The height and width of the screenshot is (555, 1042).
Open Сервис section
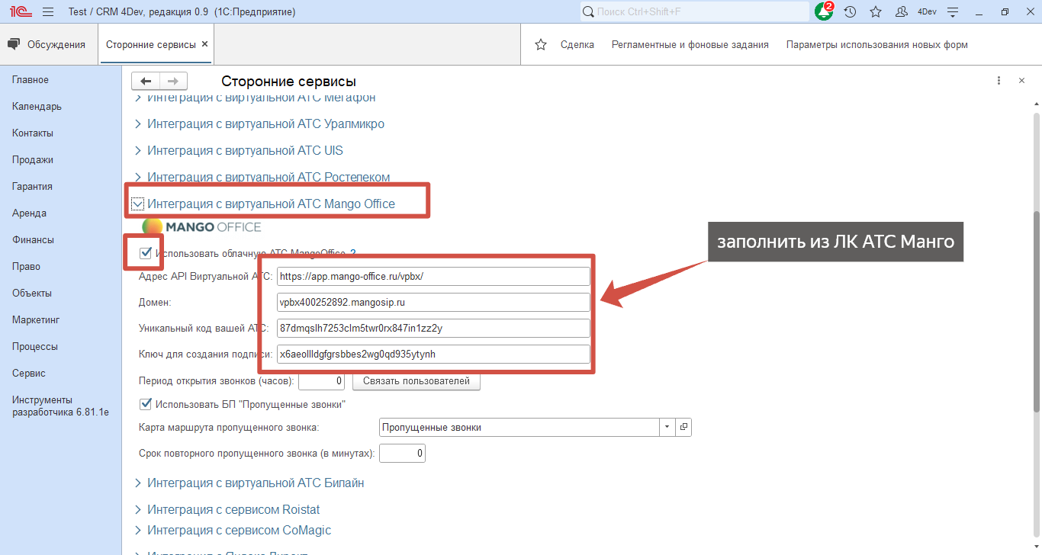tap(29, 374)
